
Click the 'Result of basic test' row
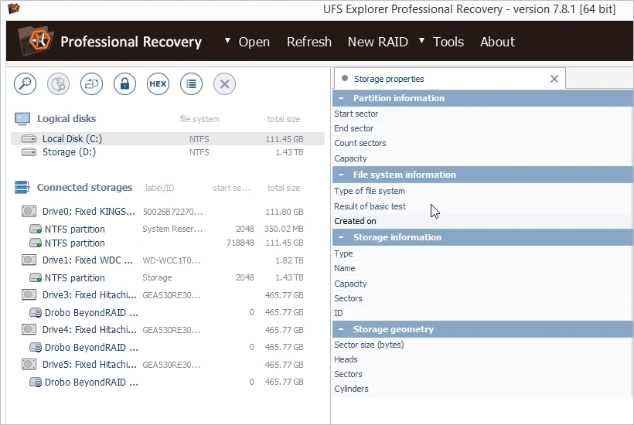coord(482,206)
